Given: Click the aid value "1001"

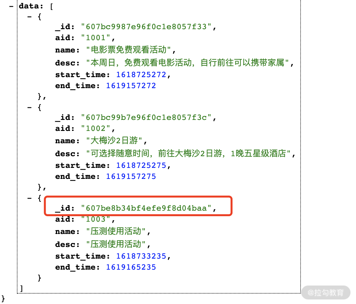Looking at the screenshot, I should coord(96,38).
